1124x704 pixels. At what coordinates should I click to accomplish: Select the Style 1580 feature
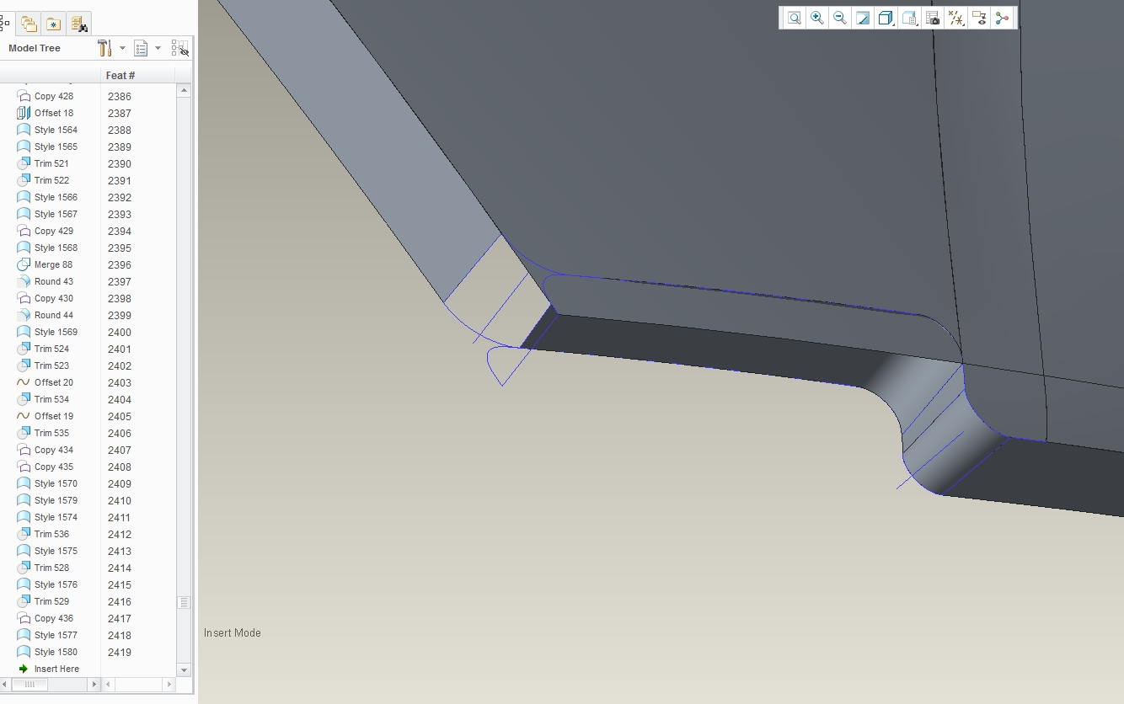(x=56, y=652)
